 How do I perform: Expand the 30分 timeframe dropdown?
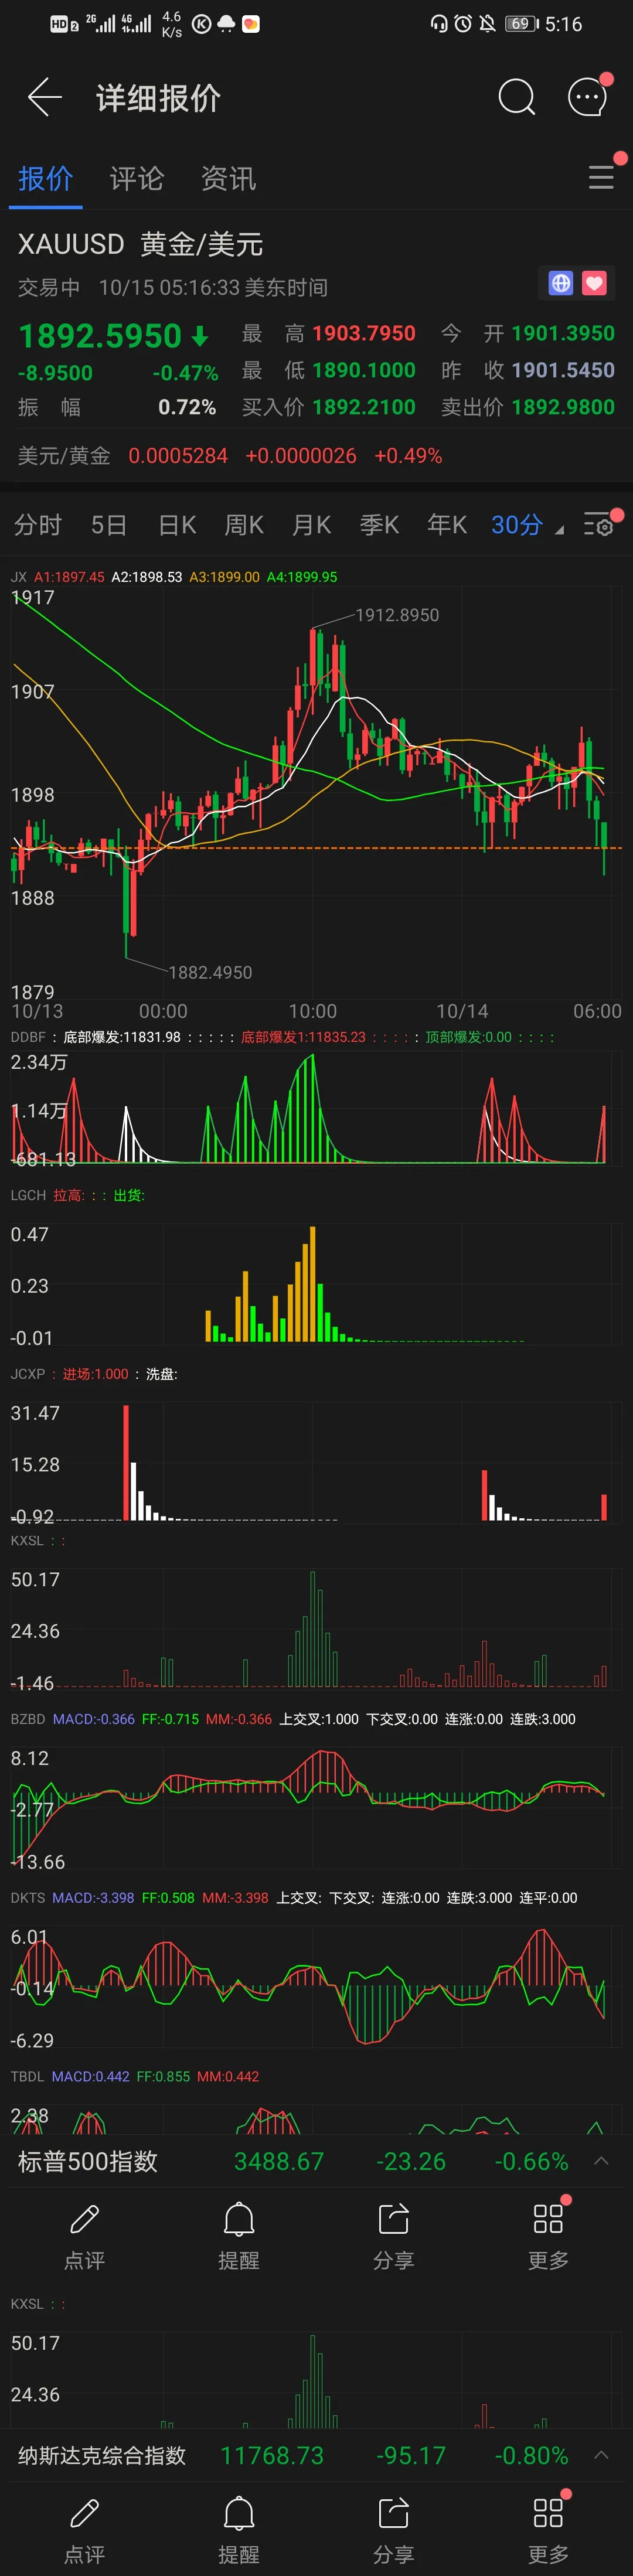(x=527, y=525)
